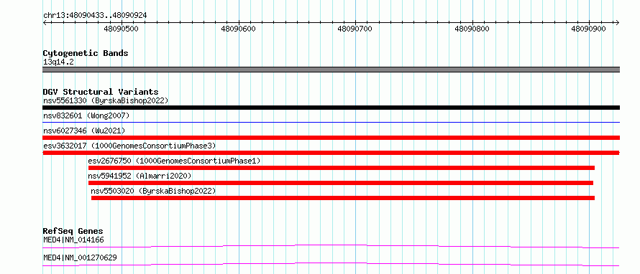Open variant esv2676750 (1000GenomesConsortiumPhase1) label

[x=174, y=161]
